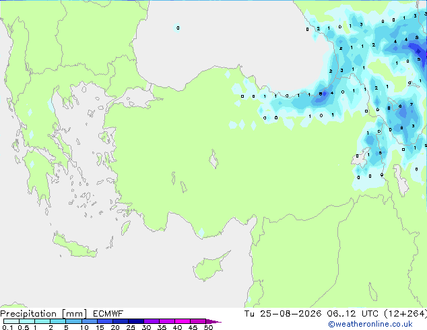Pick the 30–35 mm purple legend block
Viewport: 427px width, 330px height.
click(x=151, y=321)
